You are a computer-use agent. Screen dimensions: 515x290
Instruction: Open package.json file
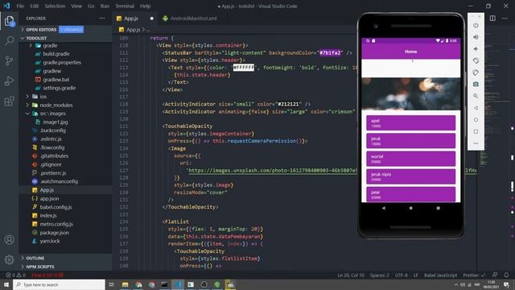pos(55,233)
